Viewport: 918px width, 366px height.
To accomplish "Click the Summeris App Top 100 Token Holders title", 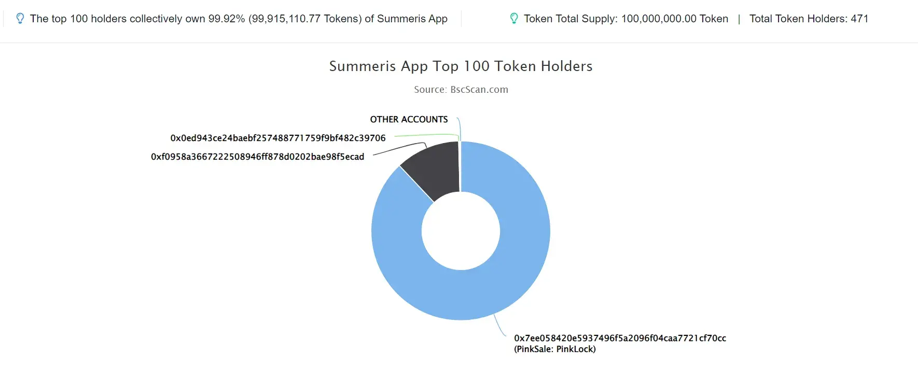I will [x=461, y=66].
